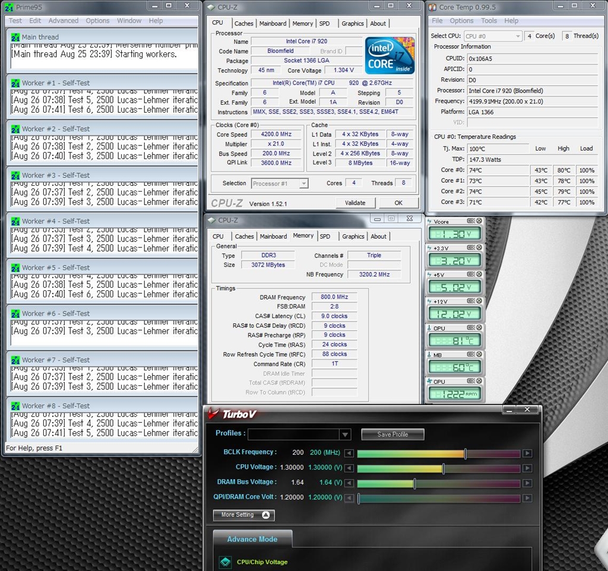Viewport: 608px width, 571px height.
Task: Click the Intel Core i7 logo
Action: tap(389, 56)
